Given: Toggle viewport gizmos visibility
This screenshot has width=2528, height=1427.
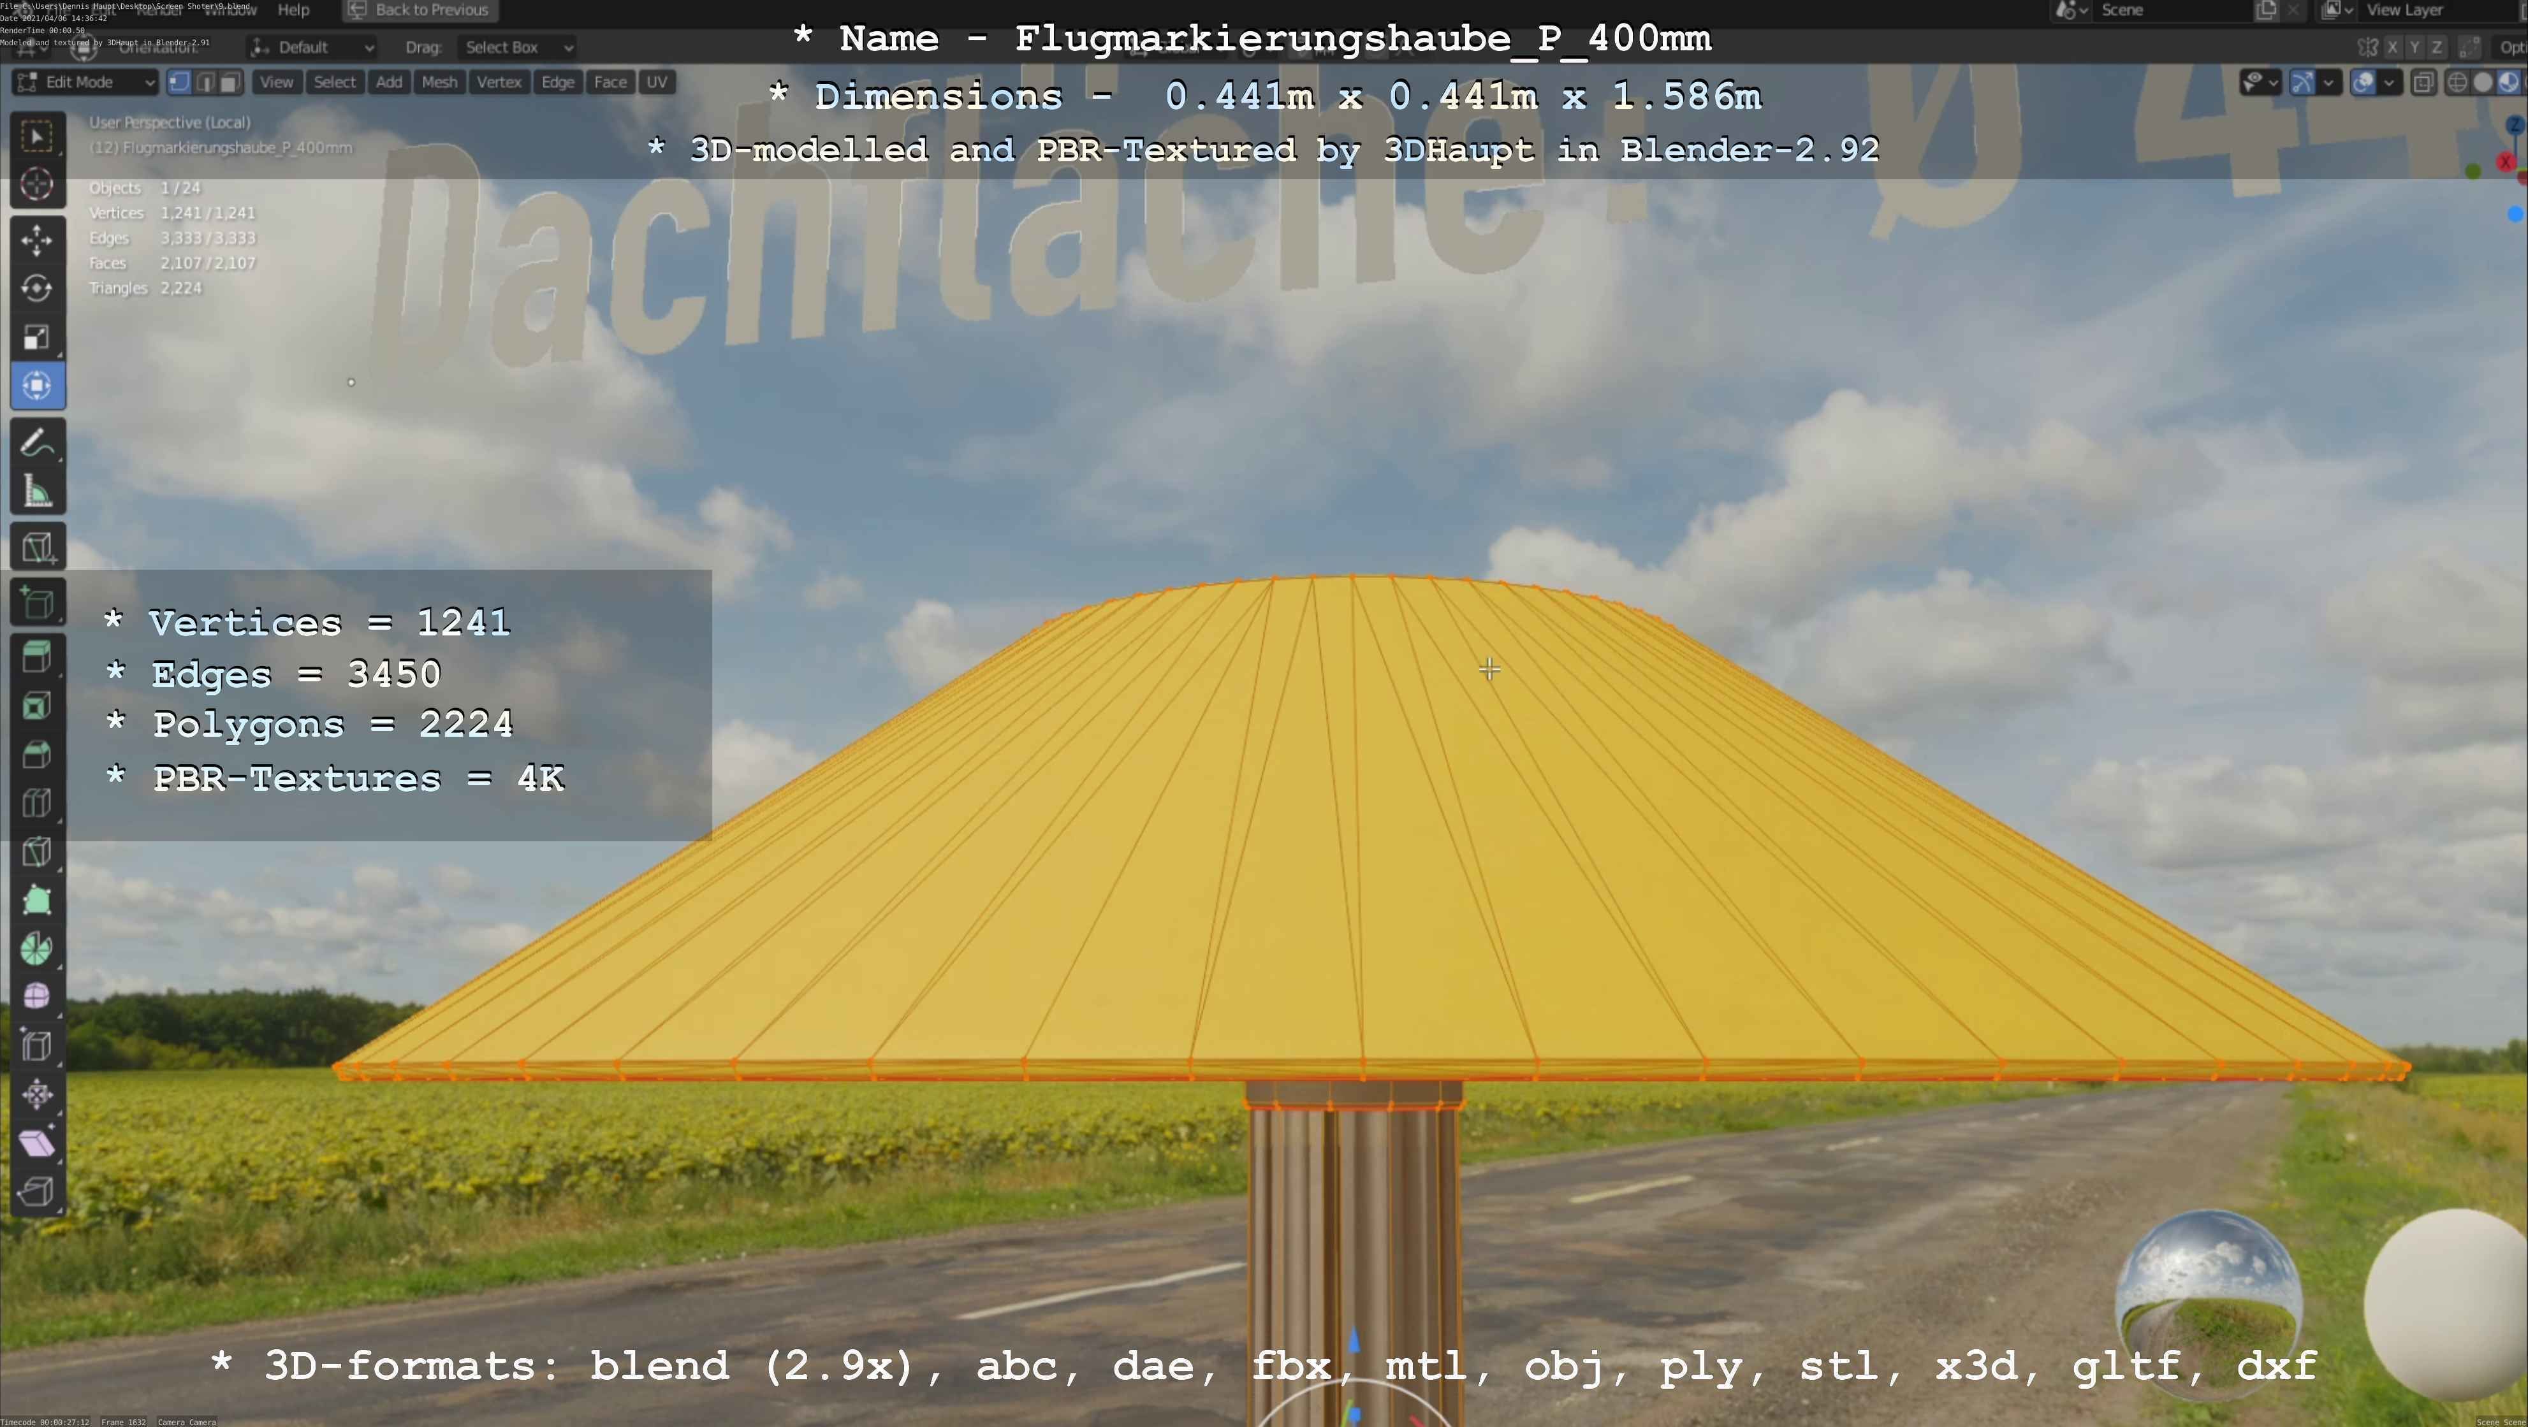Looking at the screenshot, I should click(x=2302, y=82).
